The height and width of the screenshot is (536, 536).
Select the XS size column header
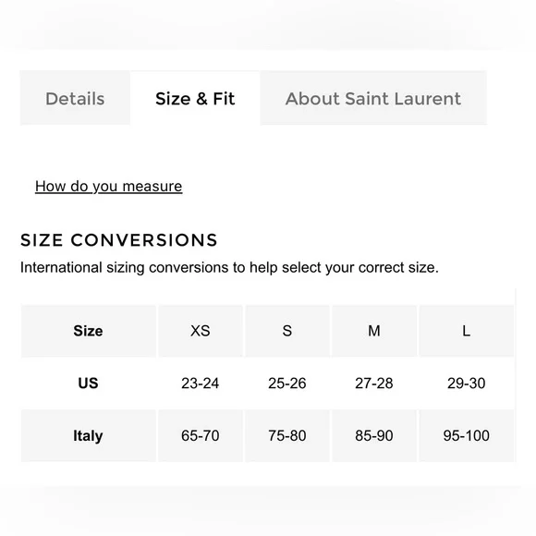point(201,331)
